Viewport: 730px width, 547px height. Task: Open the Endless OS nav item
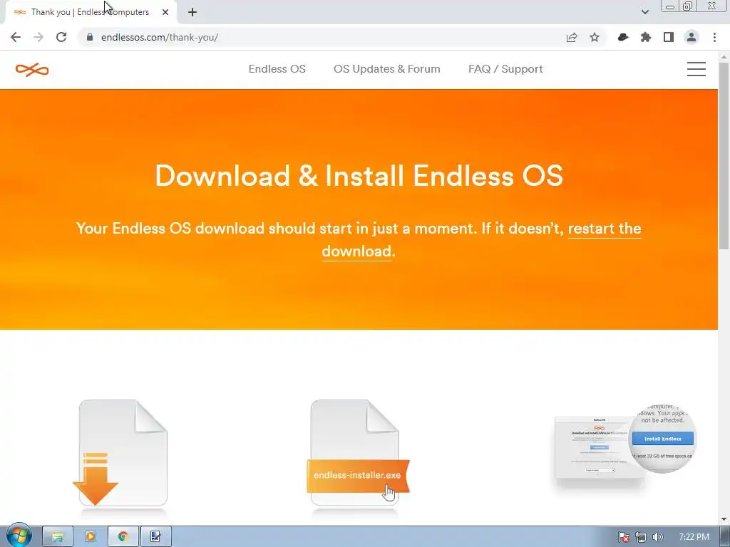point(277,69)
